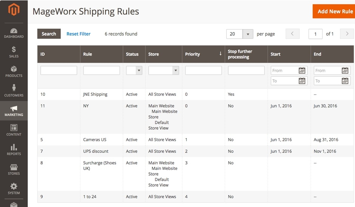Screen dimensions: 355x207
Task: Focus the Priority filter input field
Action: pyautogui.click(x=203, y=70)
